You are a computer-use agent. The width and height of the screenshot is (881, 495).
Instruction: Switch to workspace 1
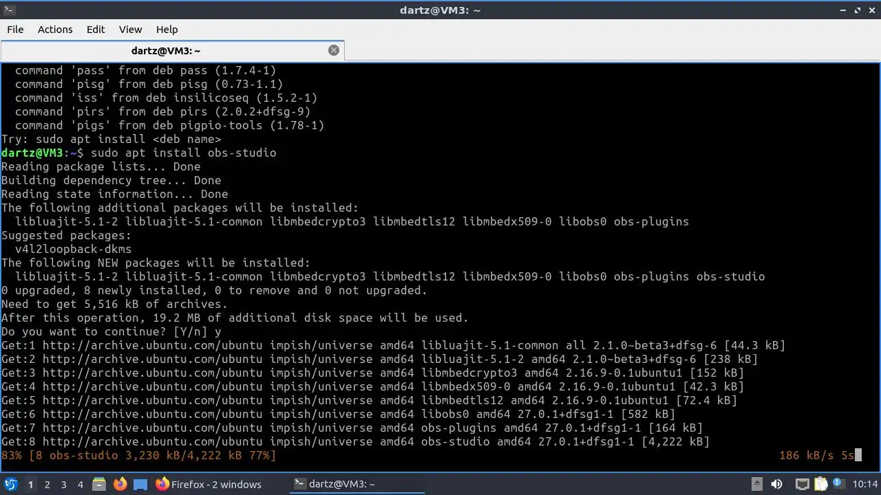click(30, 485)
